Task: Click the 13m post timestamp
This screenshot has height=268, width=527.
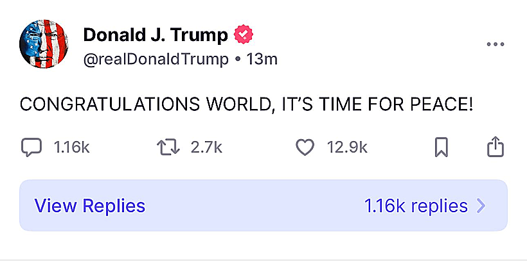Action: pyautogui.click(x=262, y=59)
